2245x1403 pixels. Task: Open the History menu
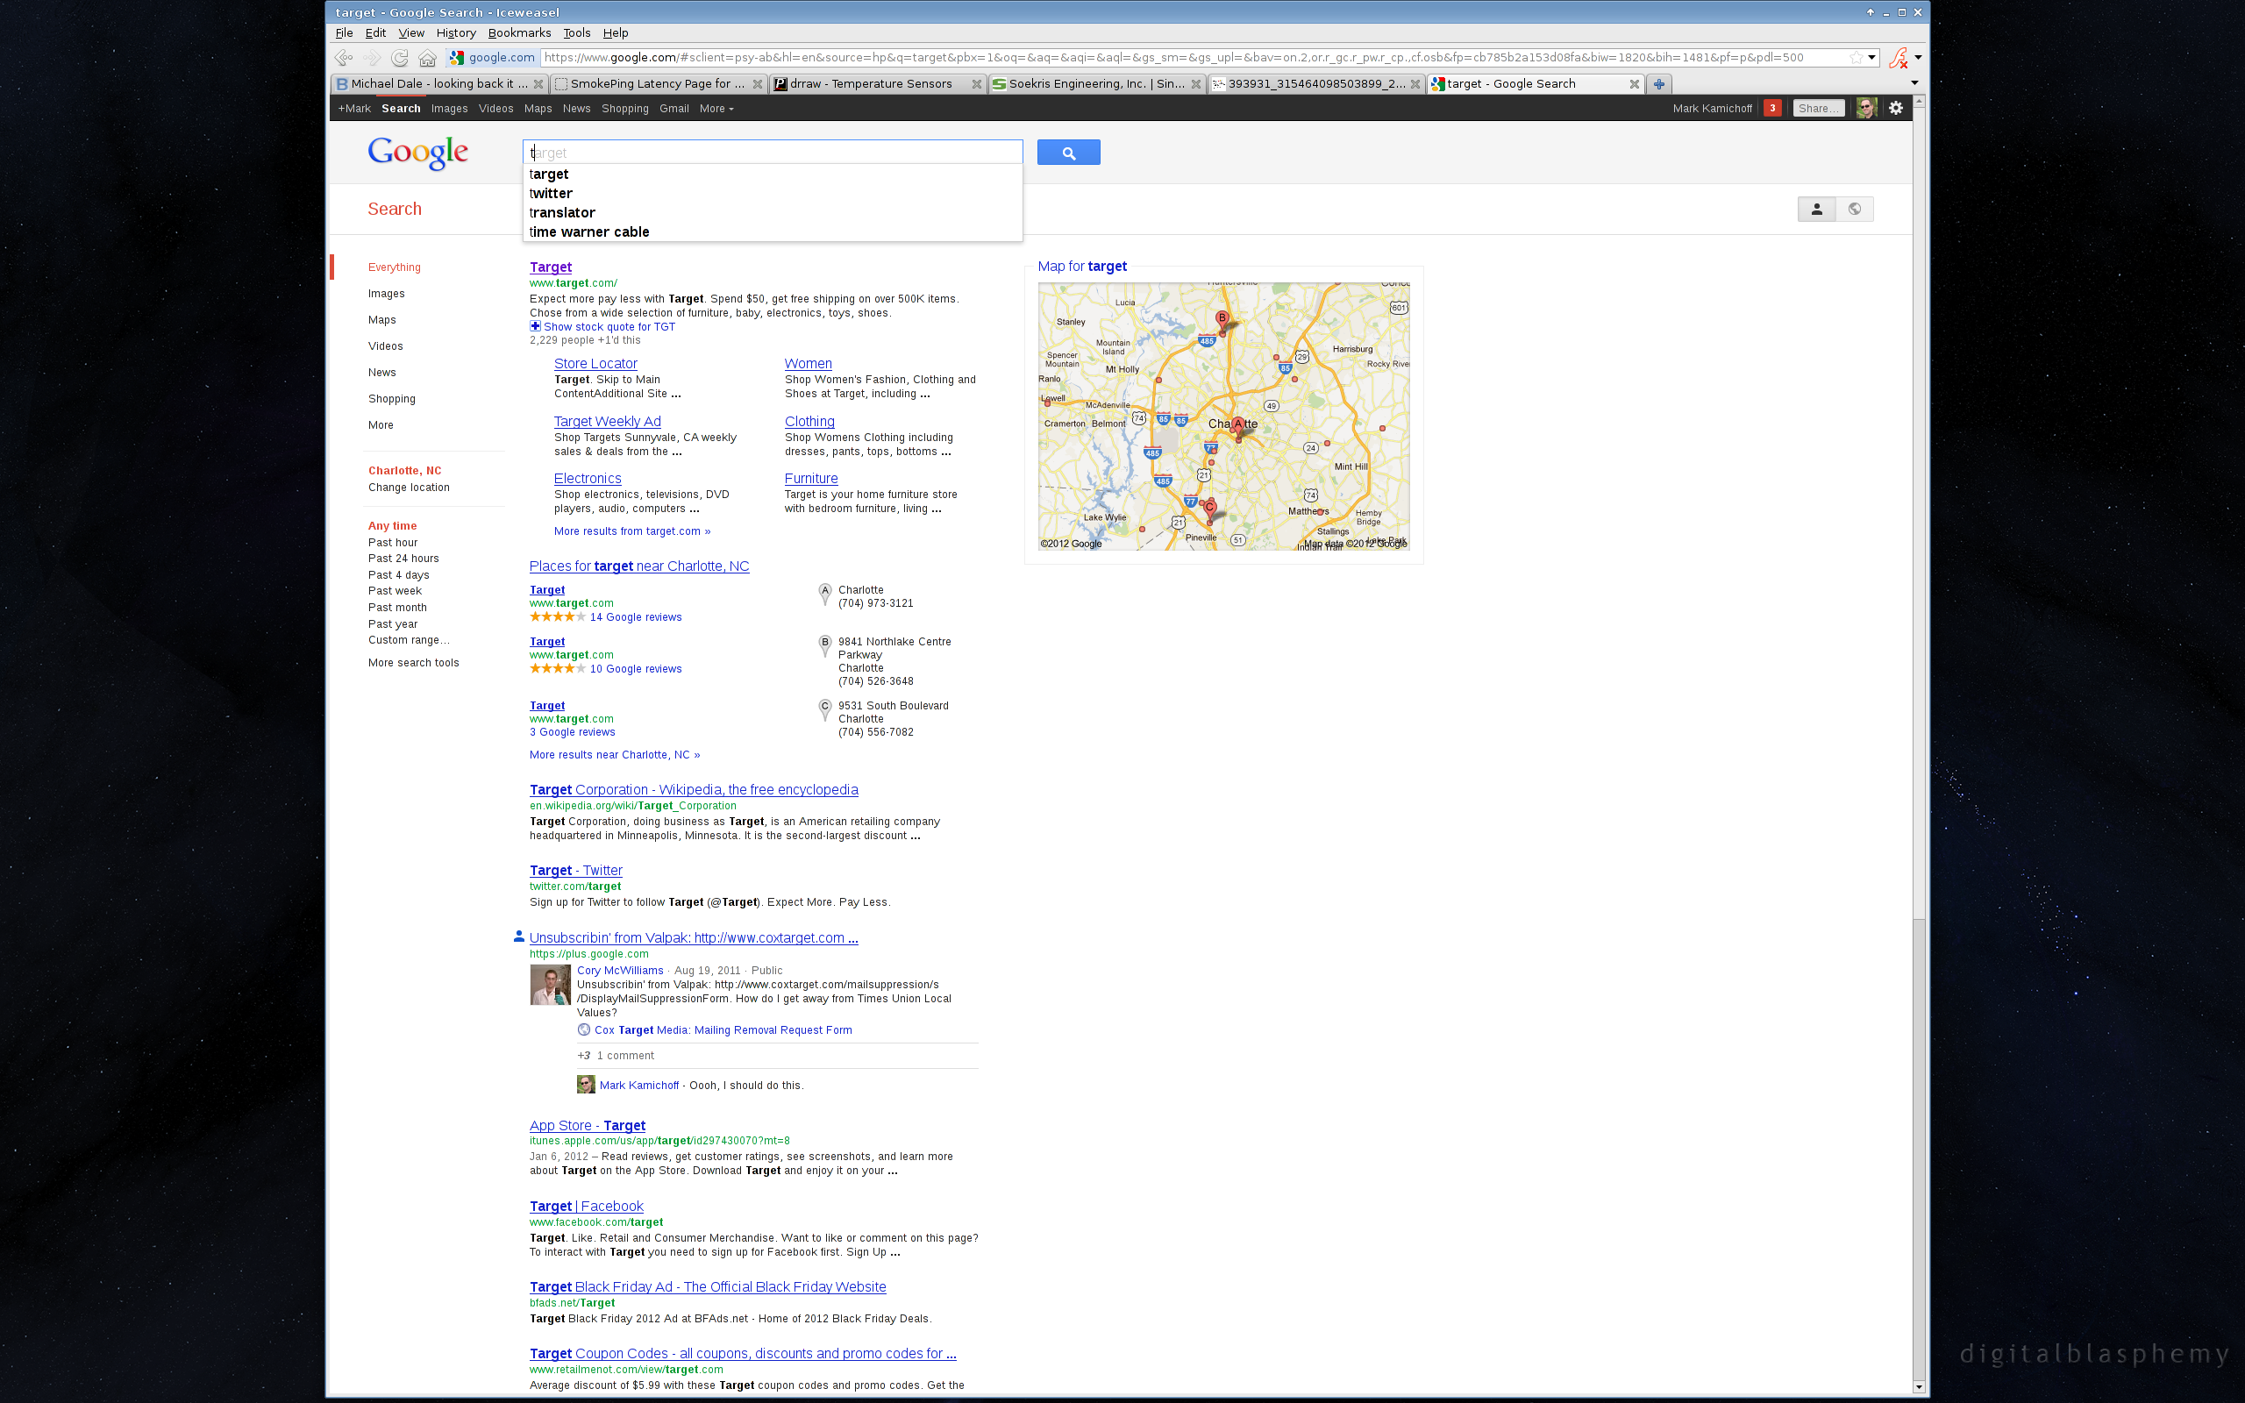tap(455, 32)
